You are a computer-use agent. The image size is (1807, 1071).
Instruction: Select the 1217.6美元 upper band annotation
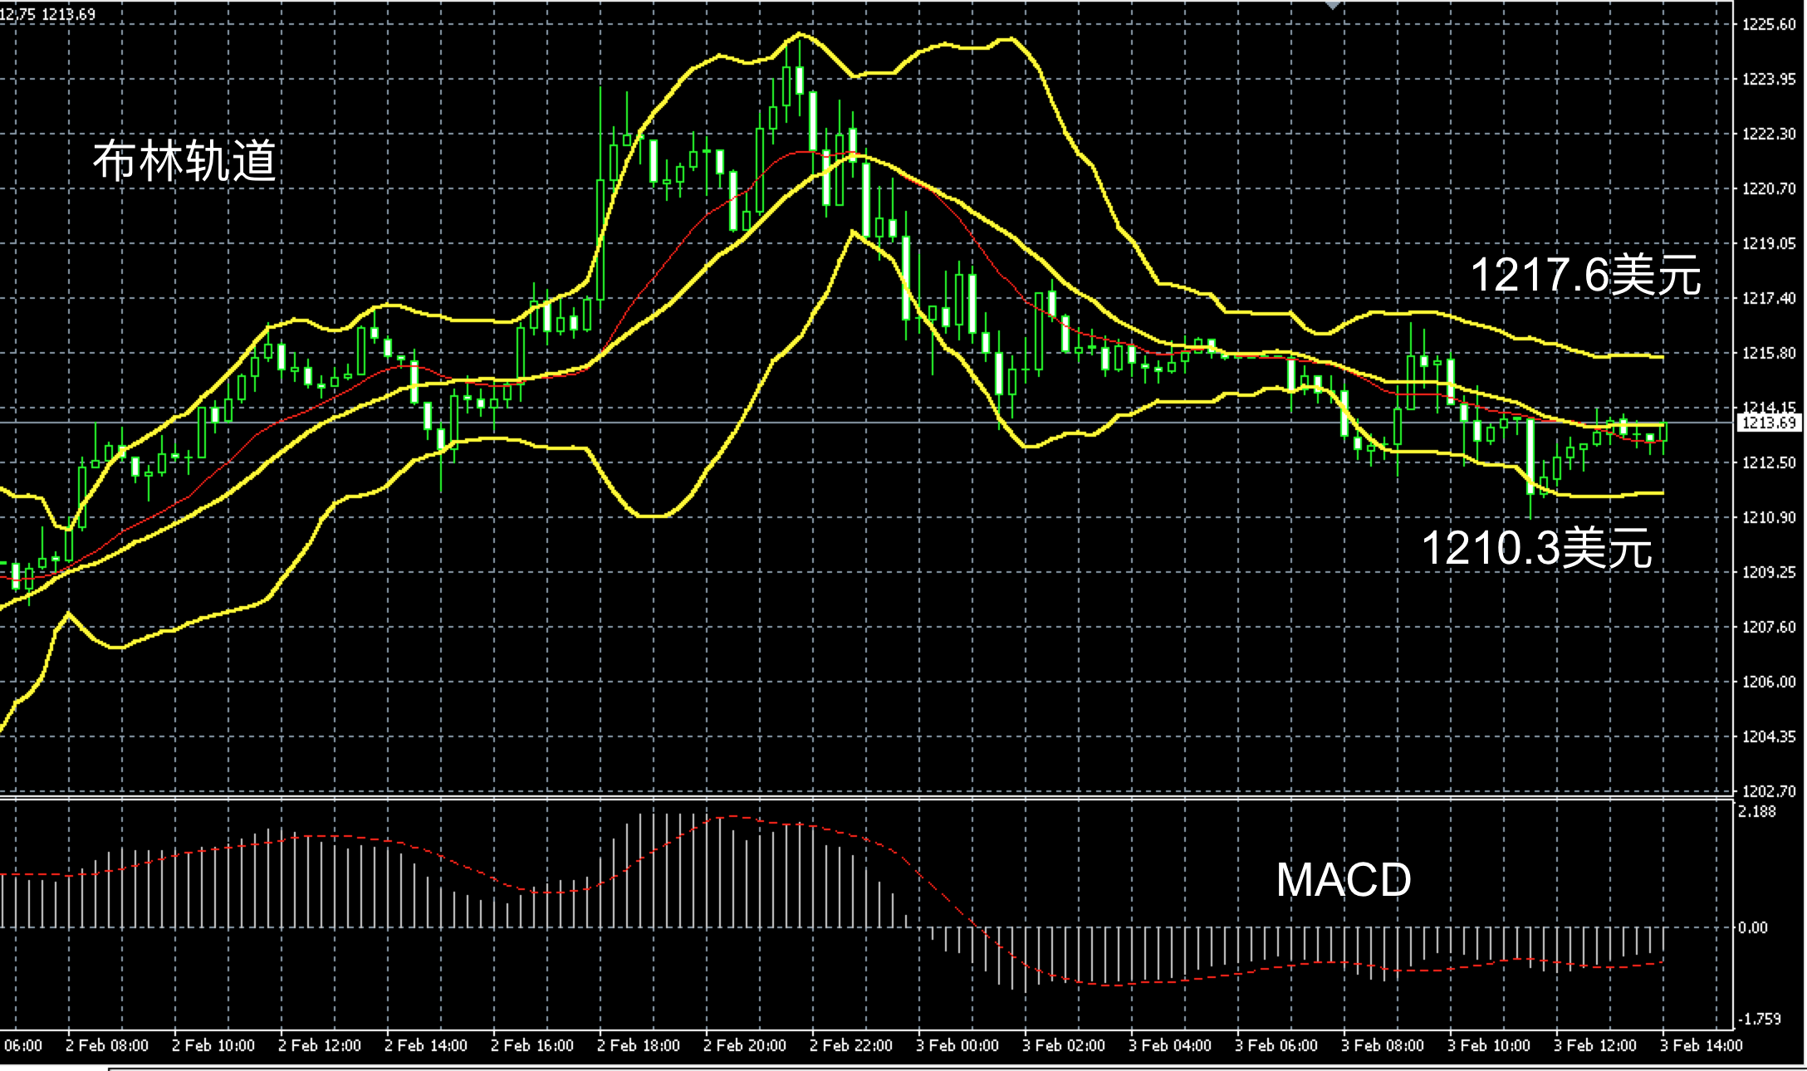click(1585, 275)
